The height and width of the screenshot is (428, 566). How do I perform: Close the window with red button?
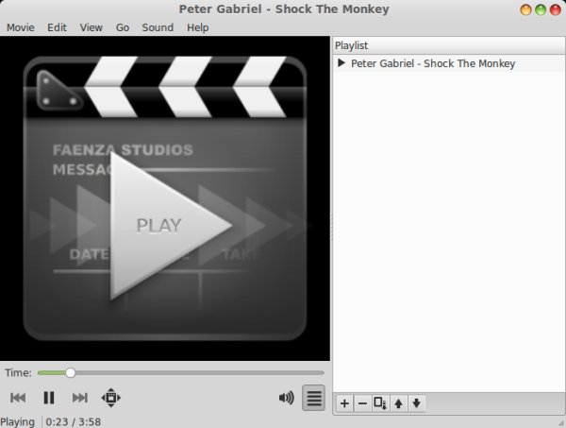(556, 9)
